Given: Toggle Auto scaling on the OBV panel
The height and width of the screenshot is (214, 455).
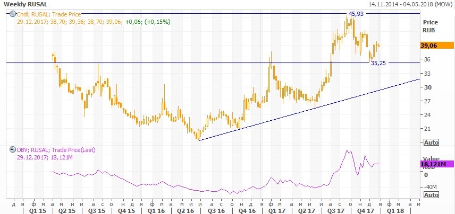Looking at the screenshot, I should tap(432, 195).
